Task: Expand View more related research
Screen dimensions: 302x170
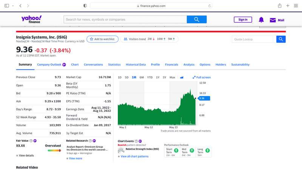Action: point(75,158)
